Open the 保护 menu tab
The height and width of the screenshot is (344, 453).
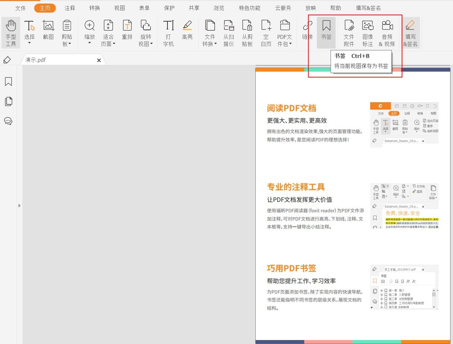[x=169, y=8]
